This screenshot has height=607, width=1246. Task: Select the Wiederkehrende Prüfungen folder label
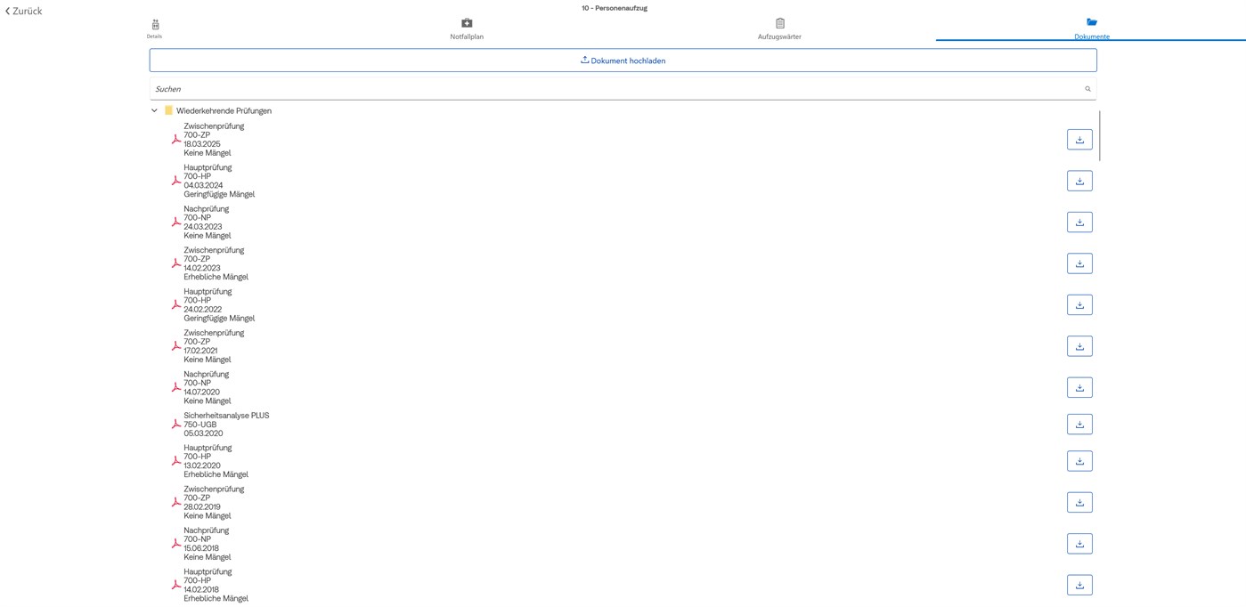[224, 111]
